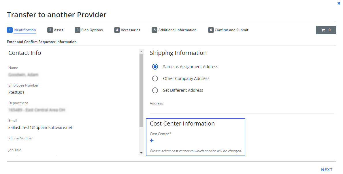Click the step 2 number badge

click(50, 30)
